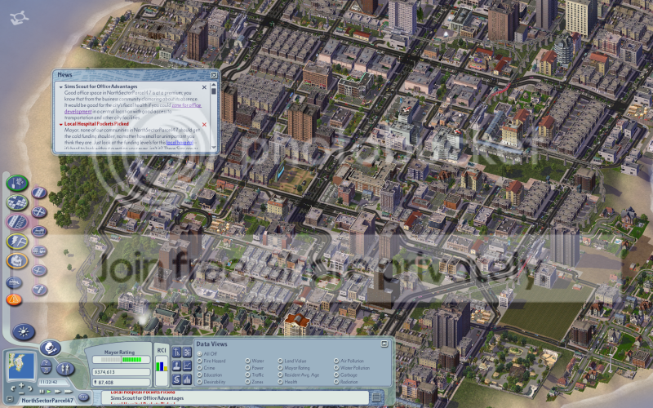The height and width of the screenshot is (408, 653).
Task: Collapse the Data Views panel
Action: [384, 344]
